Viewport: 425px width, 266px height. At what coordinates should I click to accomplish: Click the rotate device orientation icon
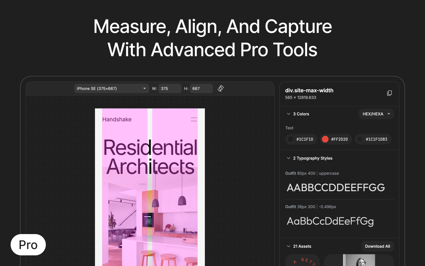[x=220, y=88]
